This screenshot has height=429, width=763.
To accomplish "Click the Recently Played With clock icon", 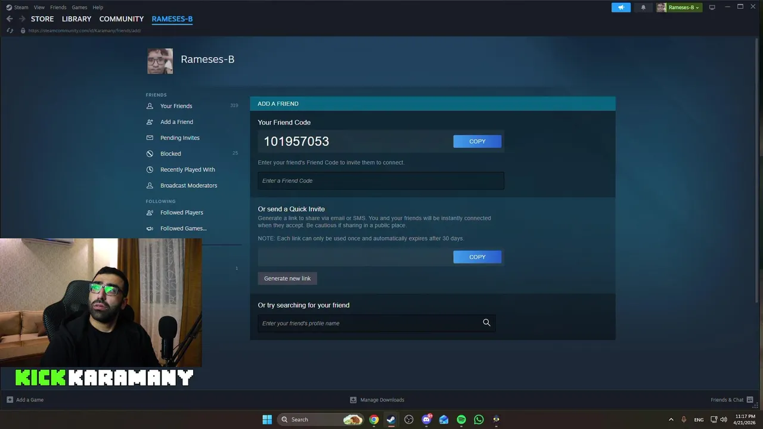I will 150,169.
